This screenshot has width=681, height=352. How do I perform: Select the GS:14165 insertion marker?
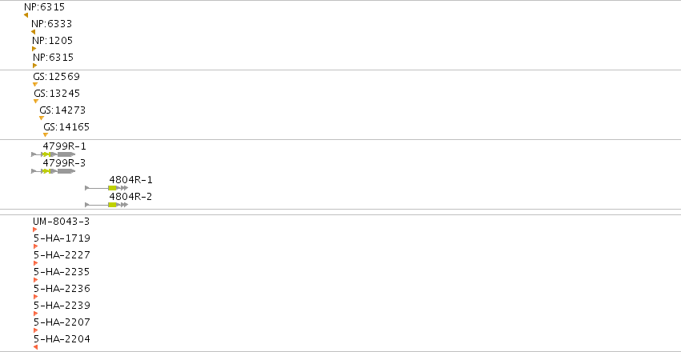(x=45, y=135)
